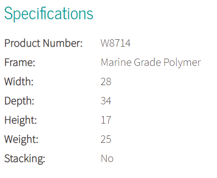Click the weight value 25
This screenshot has height=178, width=217.
coord(106,139)
